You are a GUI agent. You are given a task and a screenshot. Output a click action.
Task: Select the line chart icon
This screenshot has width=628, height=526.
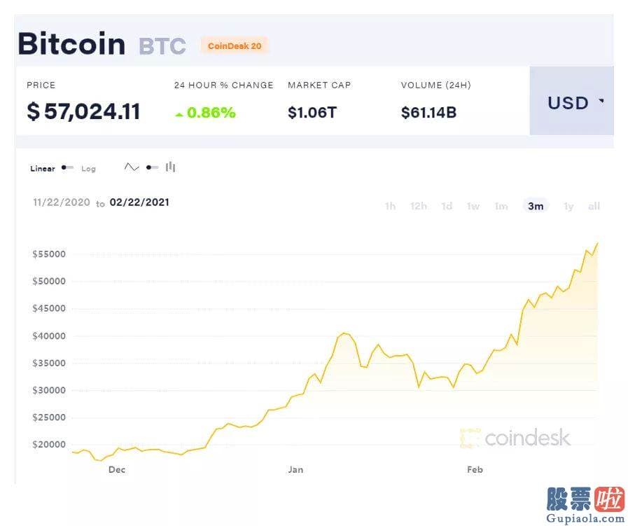(x=132, y=167)
